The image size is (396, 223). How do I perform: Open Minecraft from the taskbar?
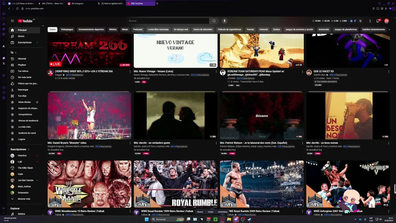tap(215, 219)
